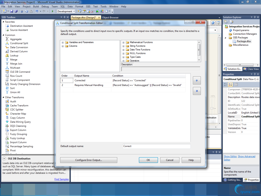
Task: Select DQS Cleansing in Other Transforms
Action: (18, 126)
